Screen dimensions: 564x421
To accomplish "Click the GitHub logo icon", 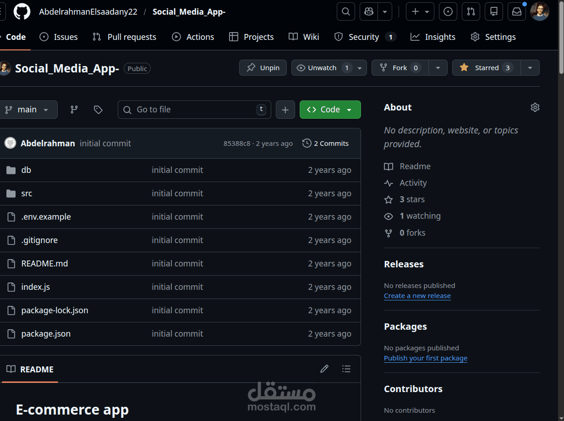I will pyautogui.click(x=22, y=11).
